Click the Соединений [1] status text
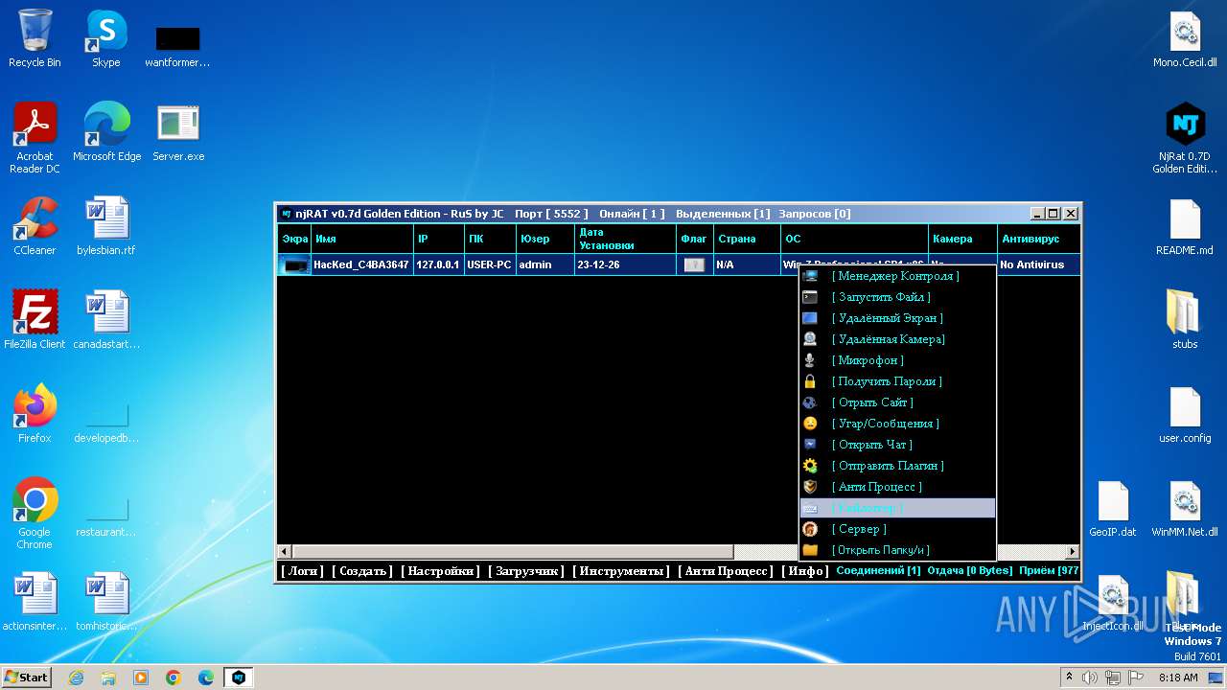 [878, 571]
